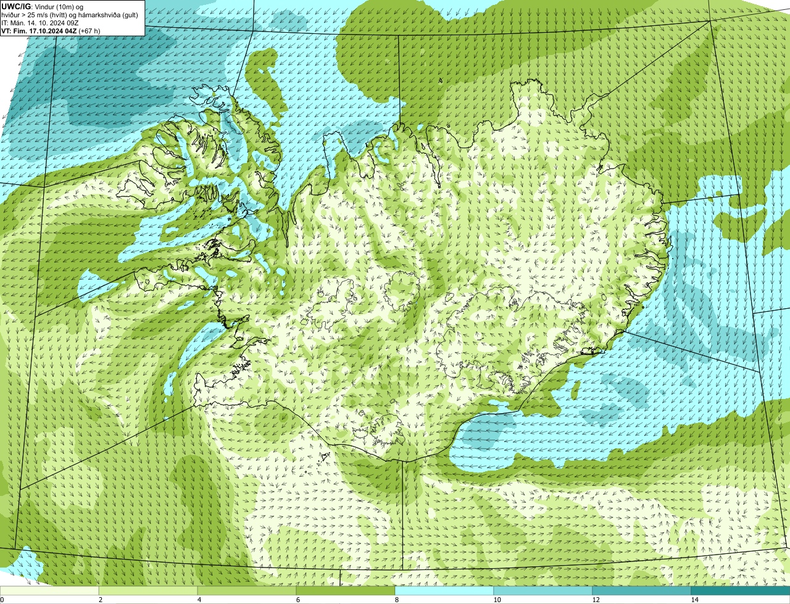Click the scale label "2"
790x604 pixels.
100,600
